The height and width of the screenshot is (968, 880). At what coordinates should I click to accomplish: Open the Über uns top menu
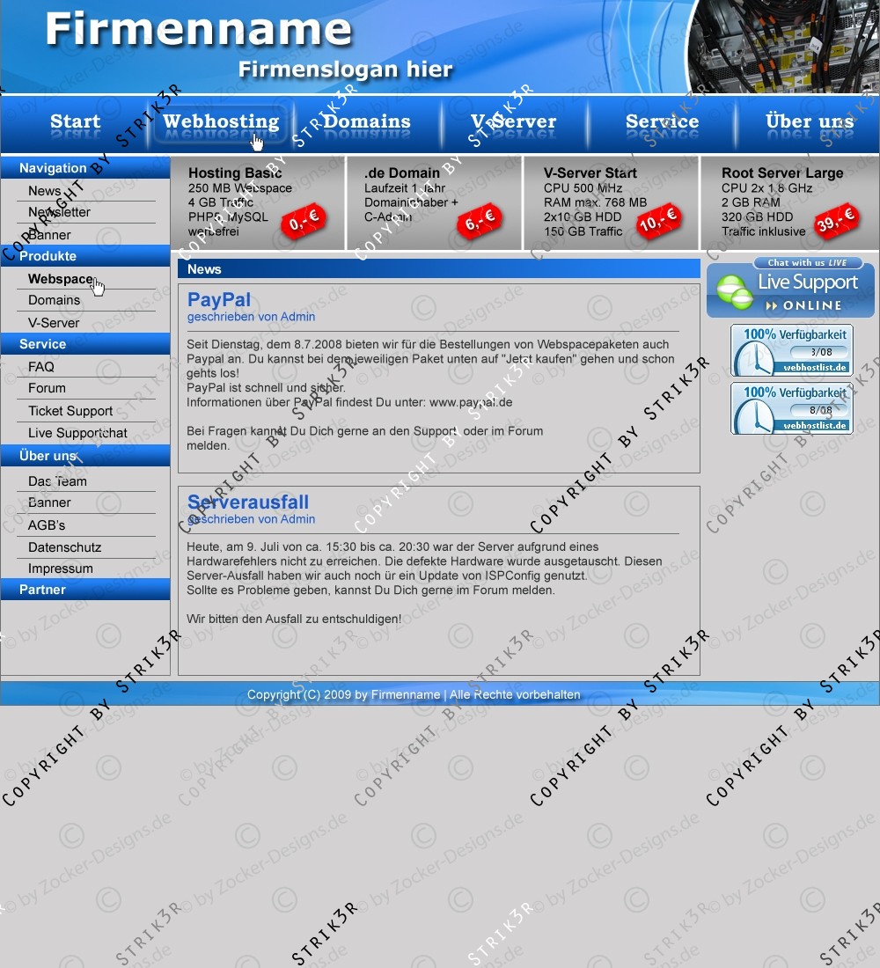(x=810, y=121)
